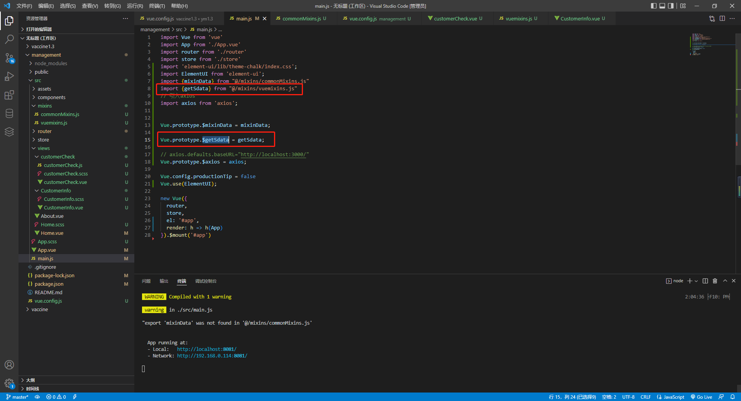Viewport: 741px width, 401px height.
Task: Collapse the mixins folder
Action: coord(44,106)
